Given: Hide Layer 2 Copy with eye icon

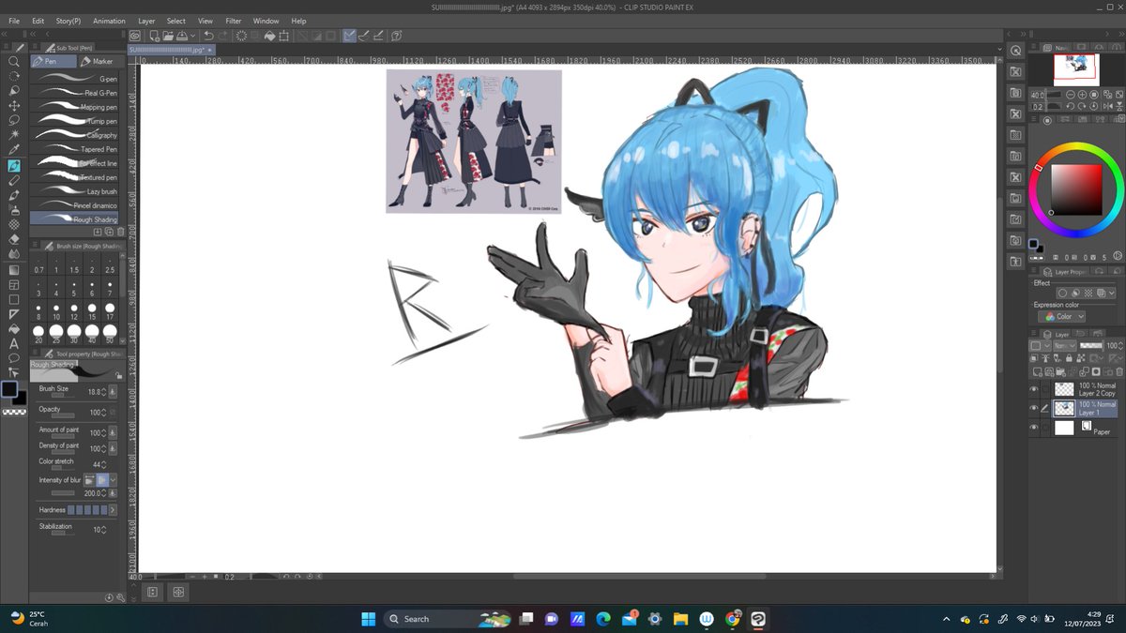Looking at the screenshot, I should point(1036,388).
